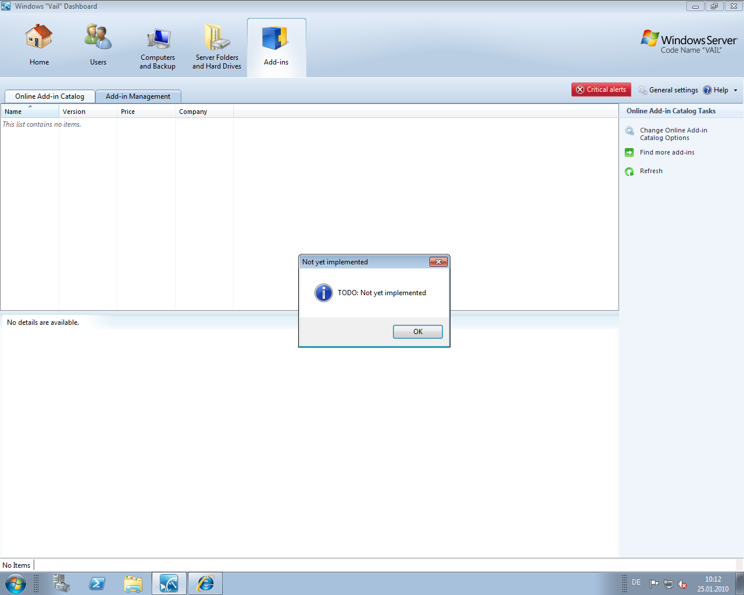
Task: Click the muted volume tray icon
Action: 682,584
